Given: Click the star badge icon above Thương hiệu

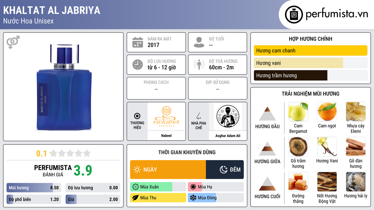Looking at the screenshot, I should [x=137, y=116].
